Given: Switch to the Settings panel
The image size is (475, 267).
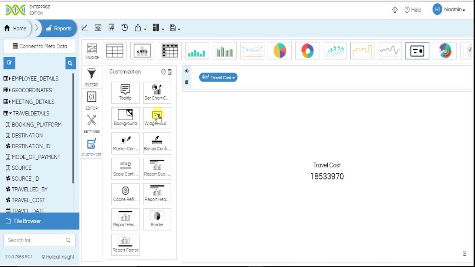Looking at the screenshot, I should pyautogui.click(x=92, y=124).
